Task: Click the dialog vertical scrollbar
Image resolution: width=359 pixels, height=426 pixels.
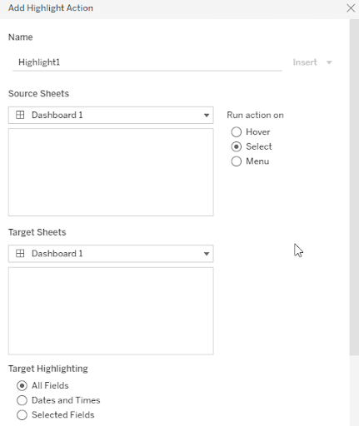Action: click(x=354, y=187)
